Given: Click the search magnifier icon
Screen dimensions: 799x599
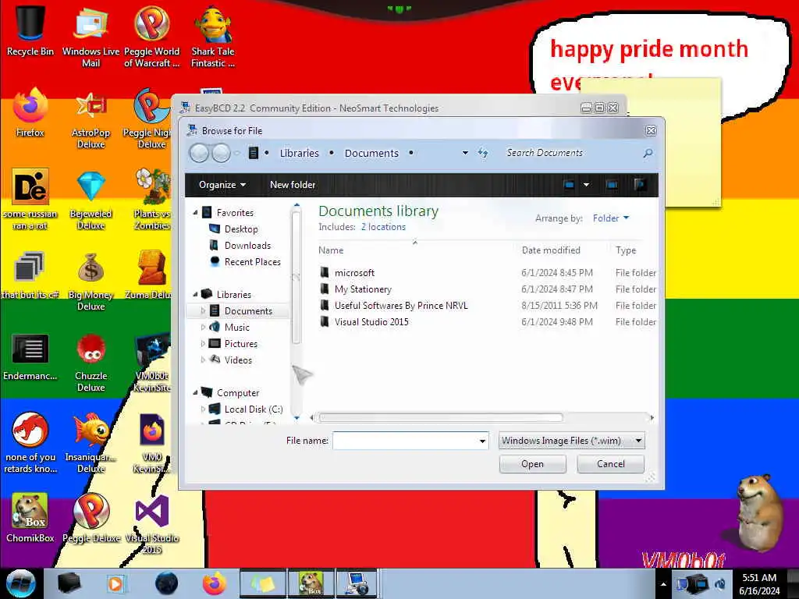Looking at the screenshot, I should coord(648,153).
